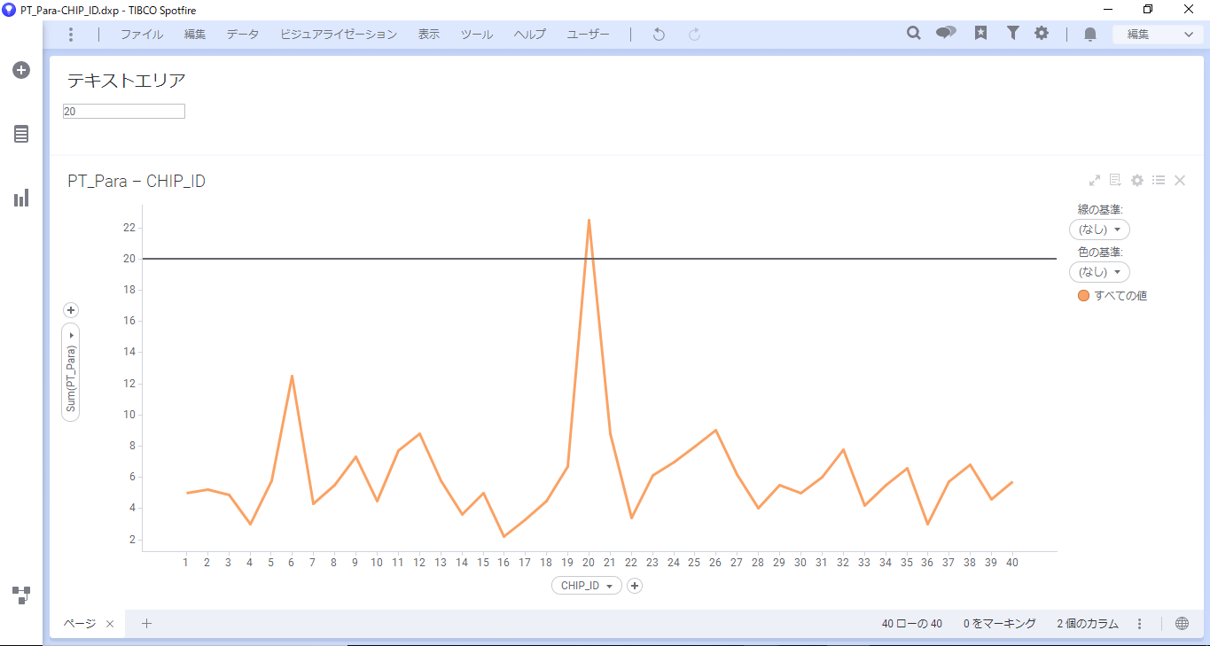The height and width of the screenshot is (646, 1210).
Task: Open the data in analysis panel icon
Action: [x=21, y=134]
